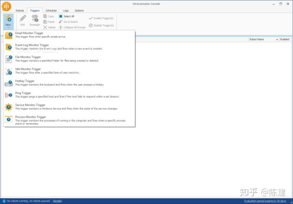Click the Disable Trigger(s) text
This screenshot has height=204, width=293.
(104, 25)
